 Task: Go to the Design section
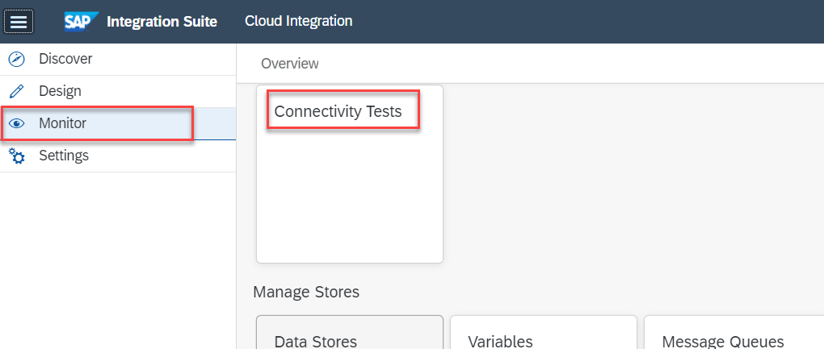point(60,91)
